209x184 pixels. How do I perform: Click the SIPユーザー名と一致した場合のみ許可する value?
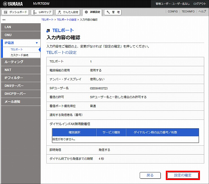[x=118, y=97]
